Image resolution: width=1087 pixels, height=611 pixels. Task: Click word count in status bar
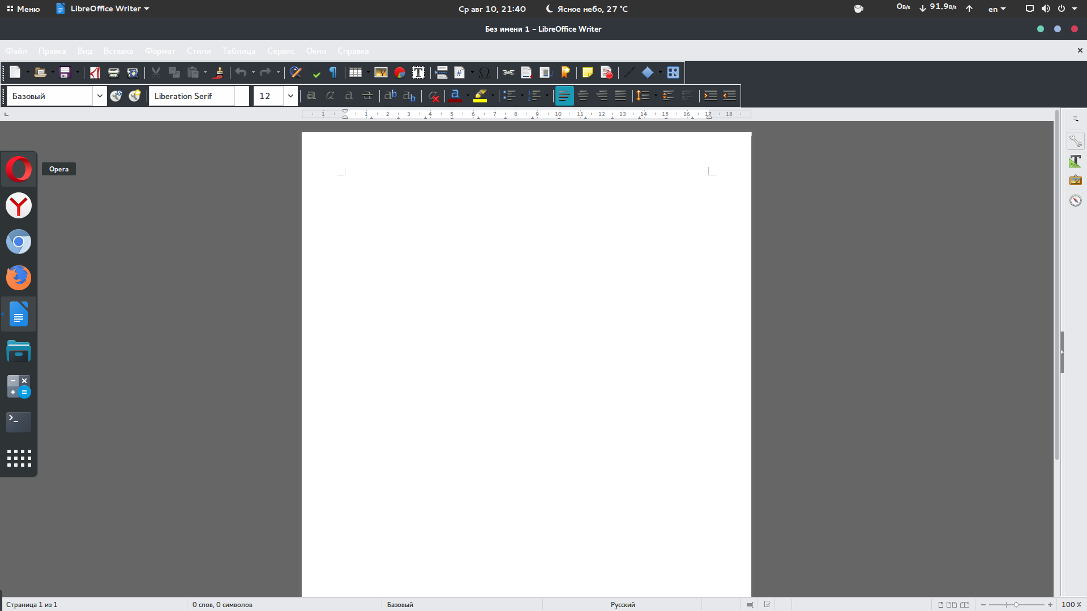tap(222, 605)
